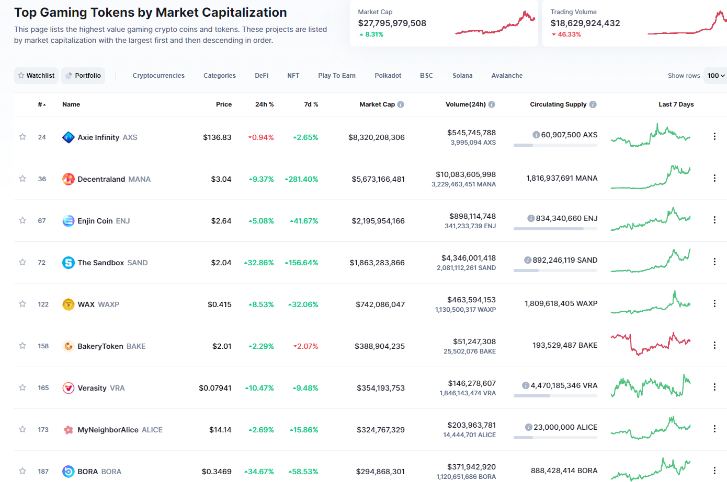Click the Verasity coin logo
The image size is (727, 482).
pyautogui.click(x=68, y=388)
